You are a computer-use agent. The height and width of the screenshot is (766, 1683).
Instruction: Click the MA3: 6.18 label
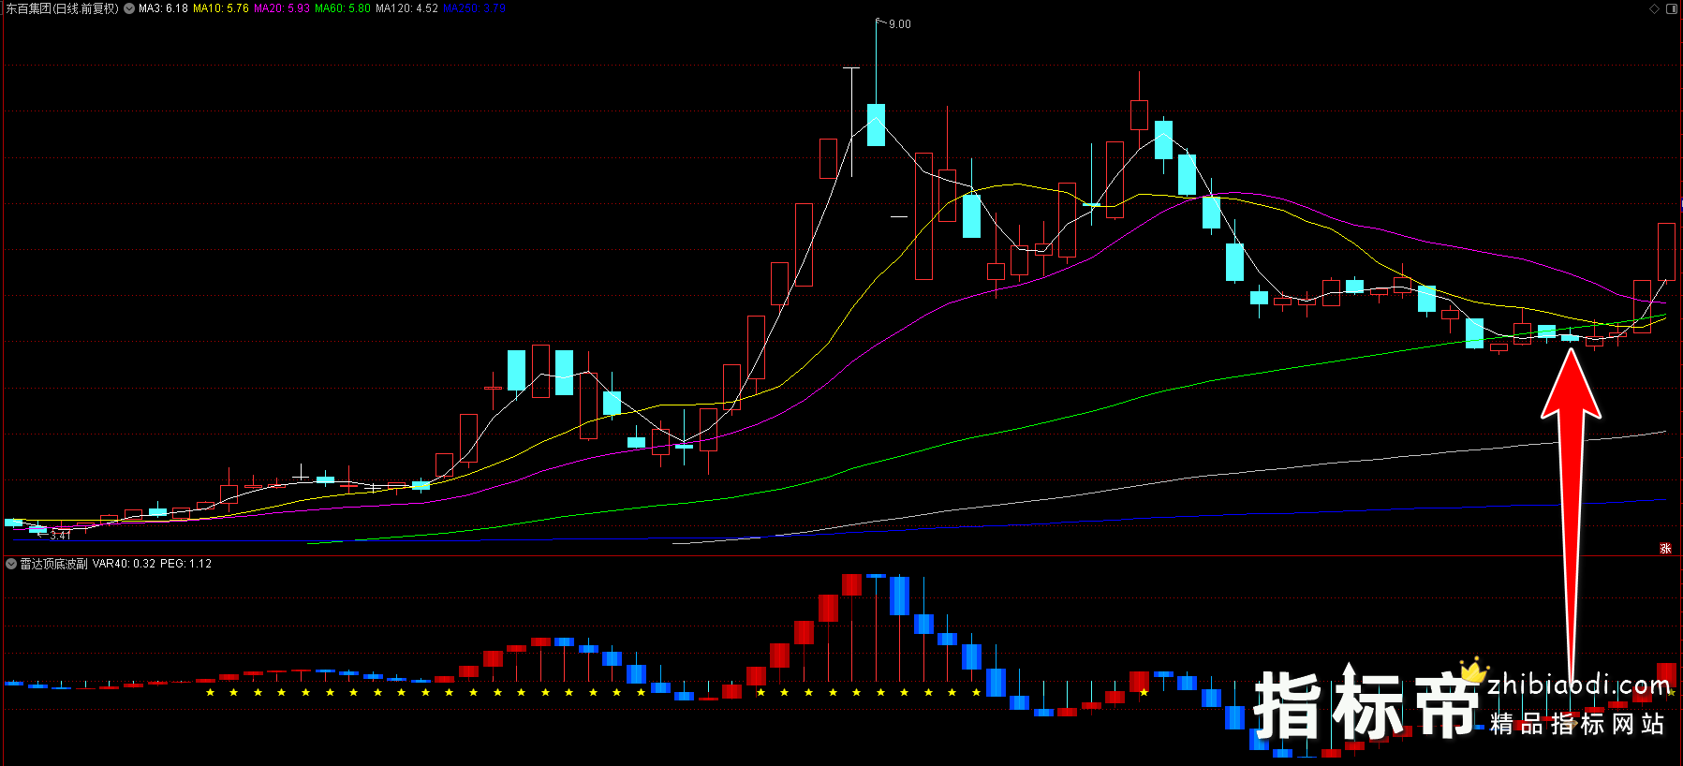[x=163, y=8]
